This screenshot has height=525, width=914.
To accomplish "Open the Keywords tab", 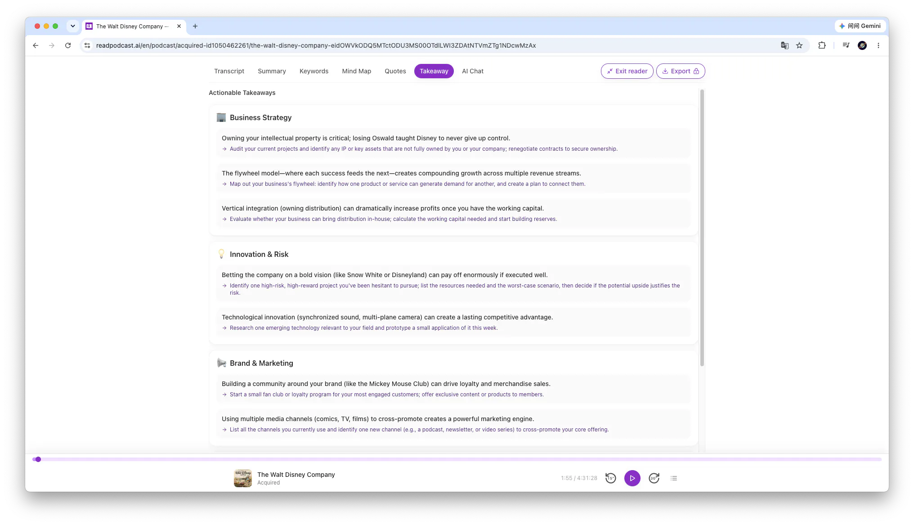I will click(314, 71).
